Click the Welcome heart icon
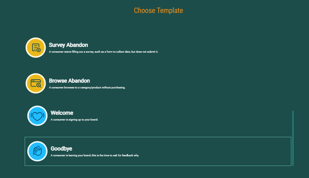The image size is (309, 178). pyautogui.click(x=37, y=116)
